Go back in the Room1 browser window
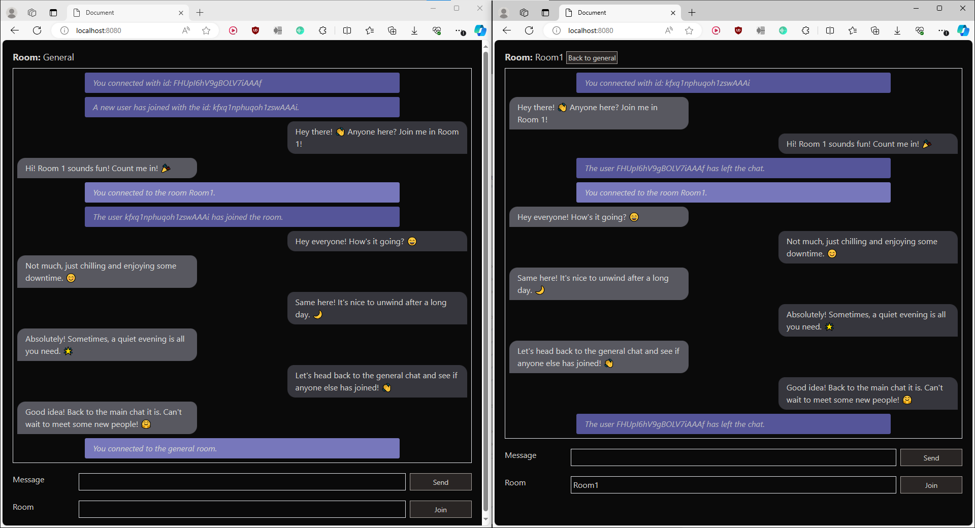 507,30
